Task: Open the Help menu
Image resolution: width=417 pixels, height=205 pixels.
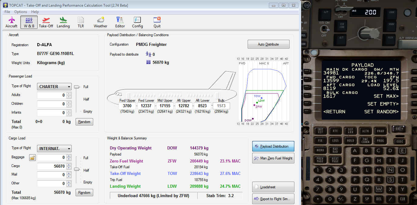Action: pyautogui.click(x=35, y=12)
